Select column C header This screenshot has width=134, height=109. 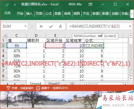17,35
